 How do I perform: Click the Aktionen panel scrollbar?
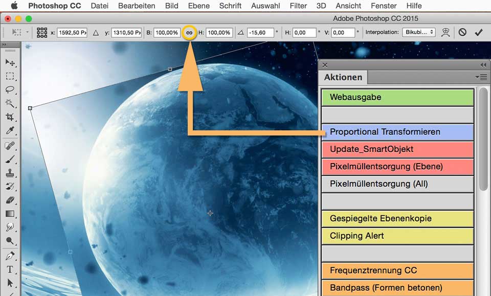483,139
